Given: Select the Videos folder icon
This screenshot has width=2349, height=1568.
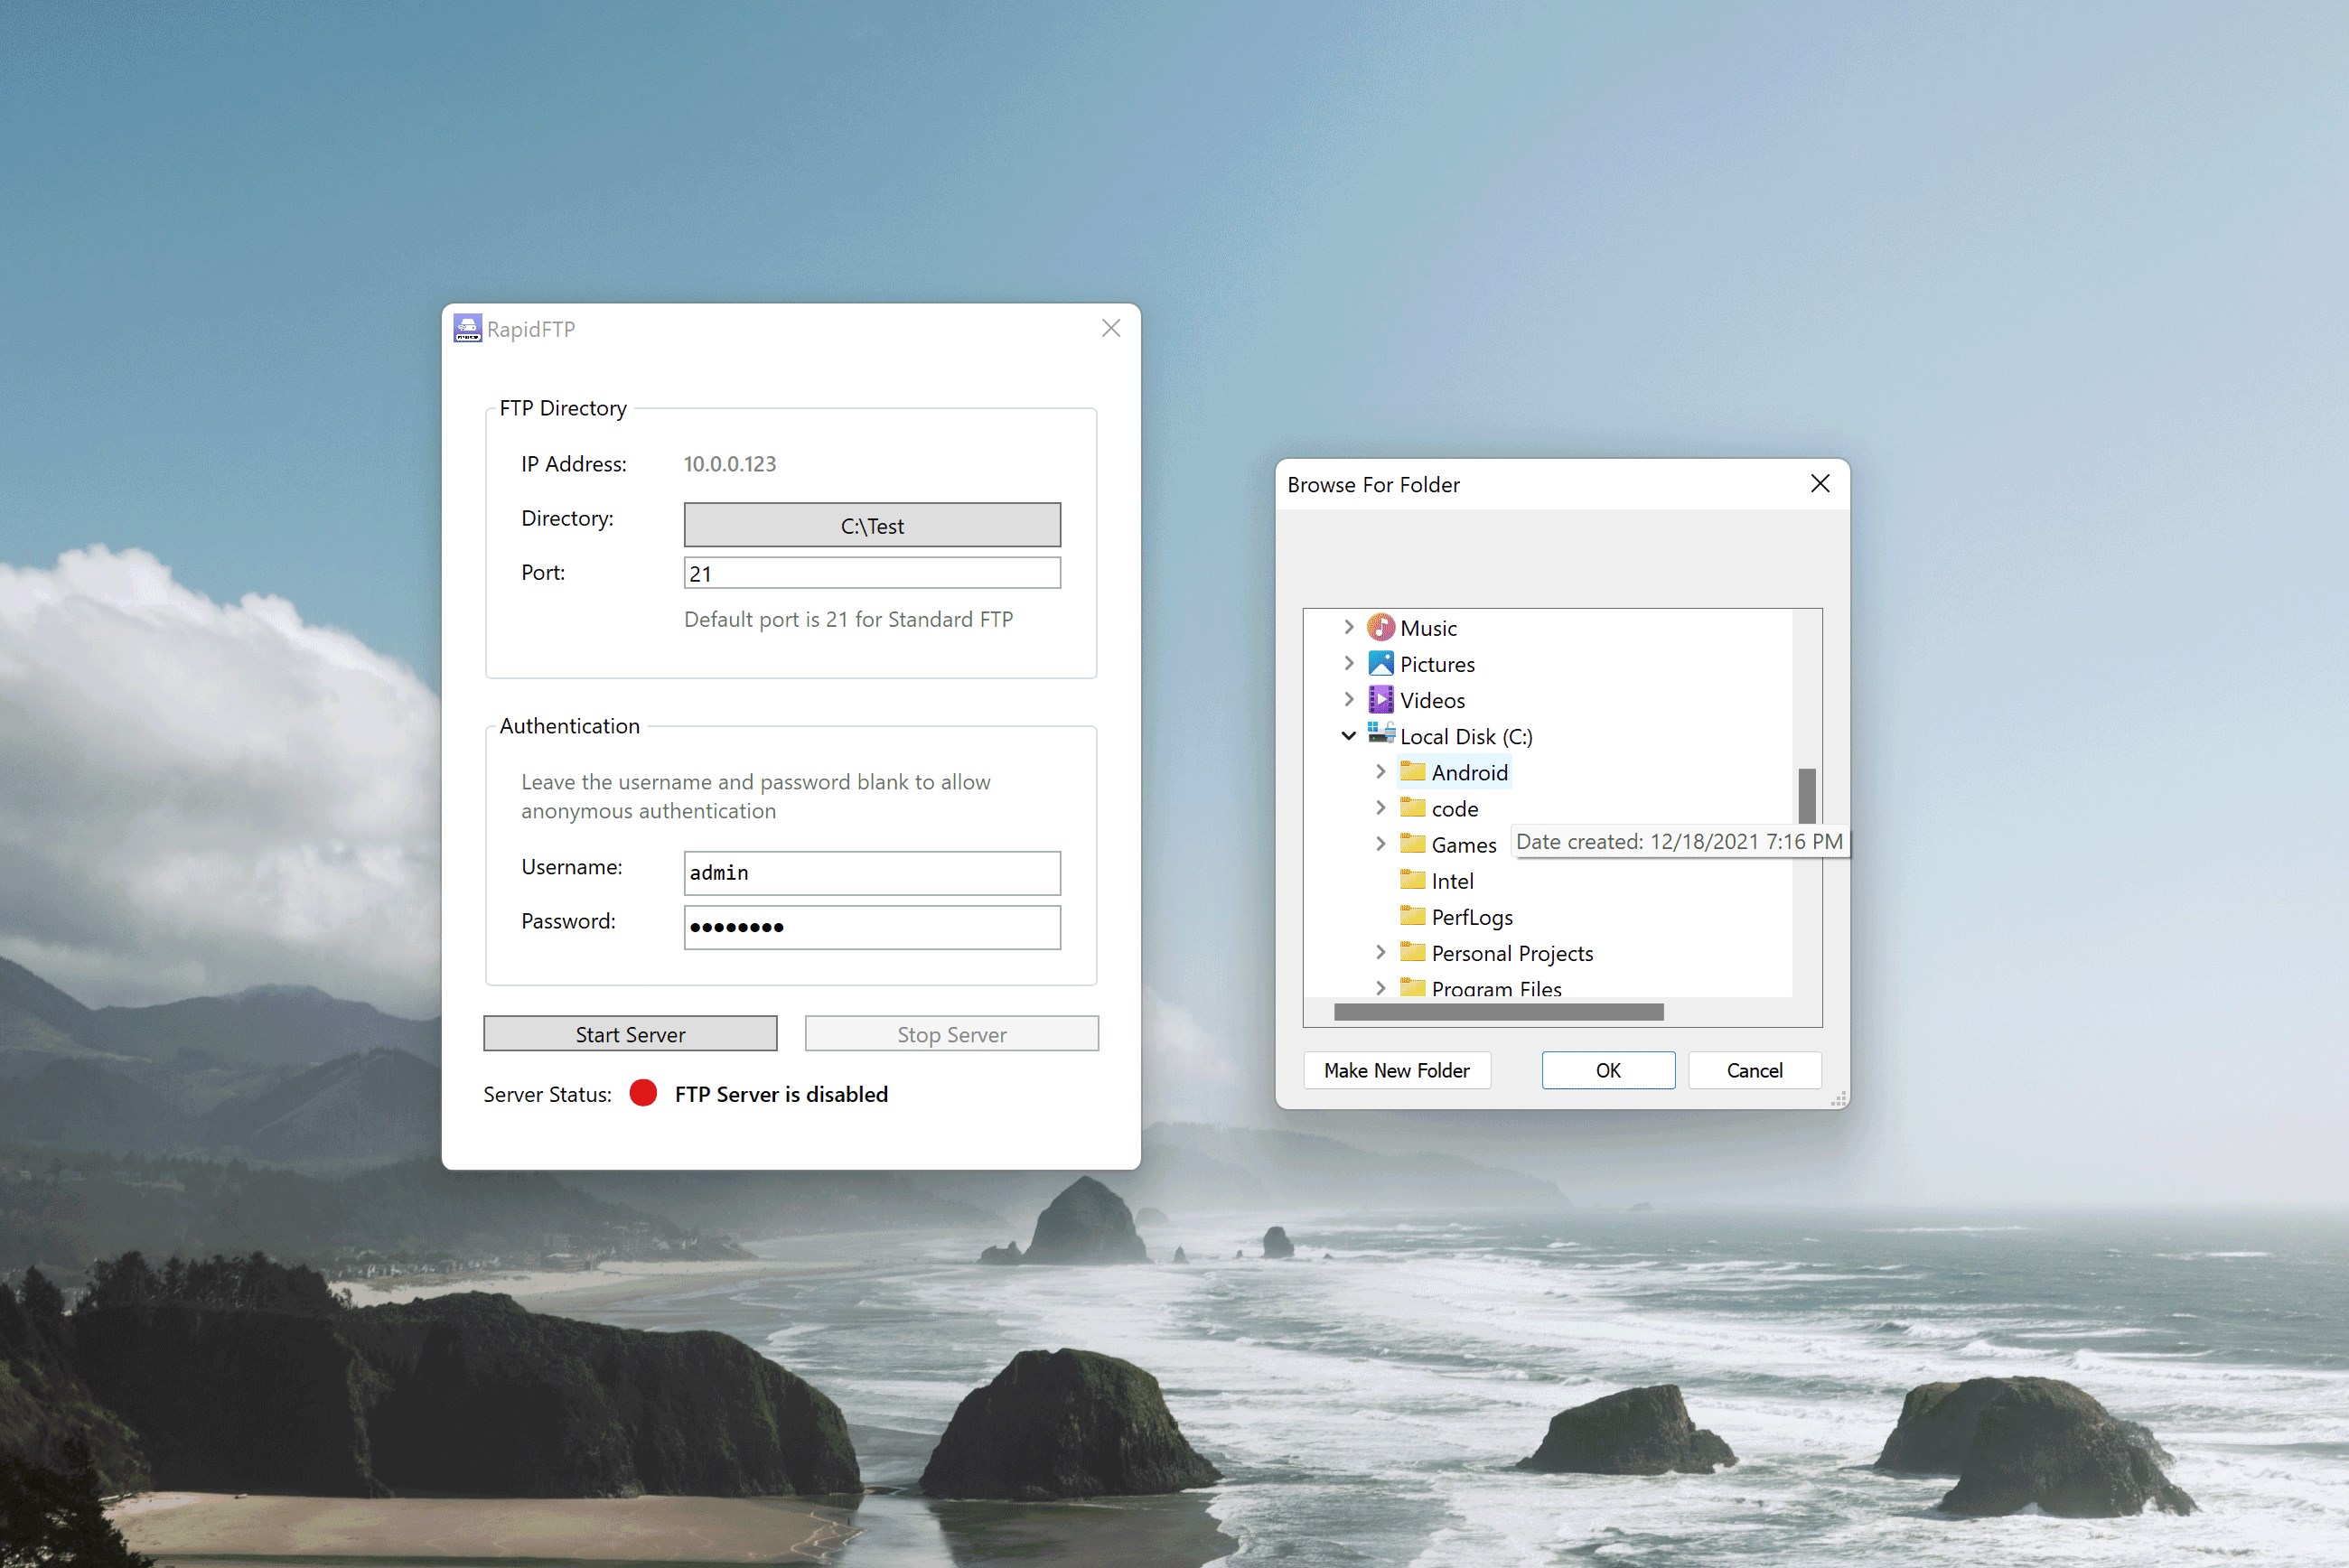Looking at the screenshot, I should click(1380, 699).
